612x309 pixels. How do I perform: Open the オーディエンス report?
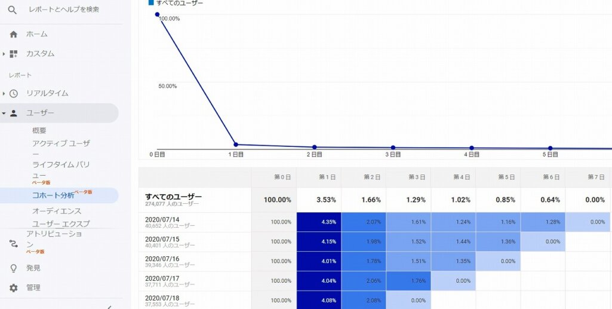click(57, 211)
